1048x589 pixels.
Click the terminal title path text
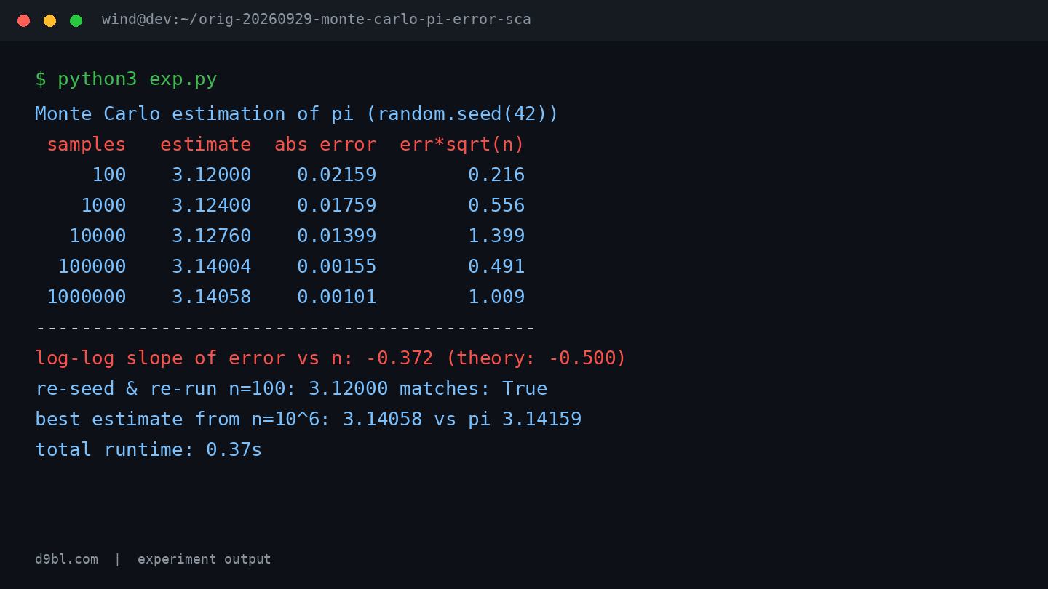click(317, 20)
